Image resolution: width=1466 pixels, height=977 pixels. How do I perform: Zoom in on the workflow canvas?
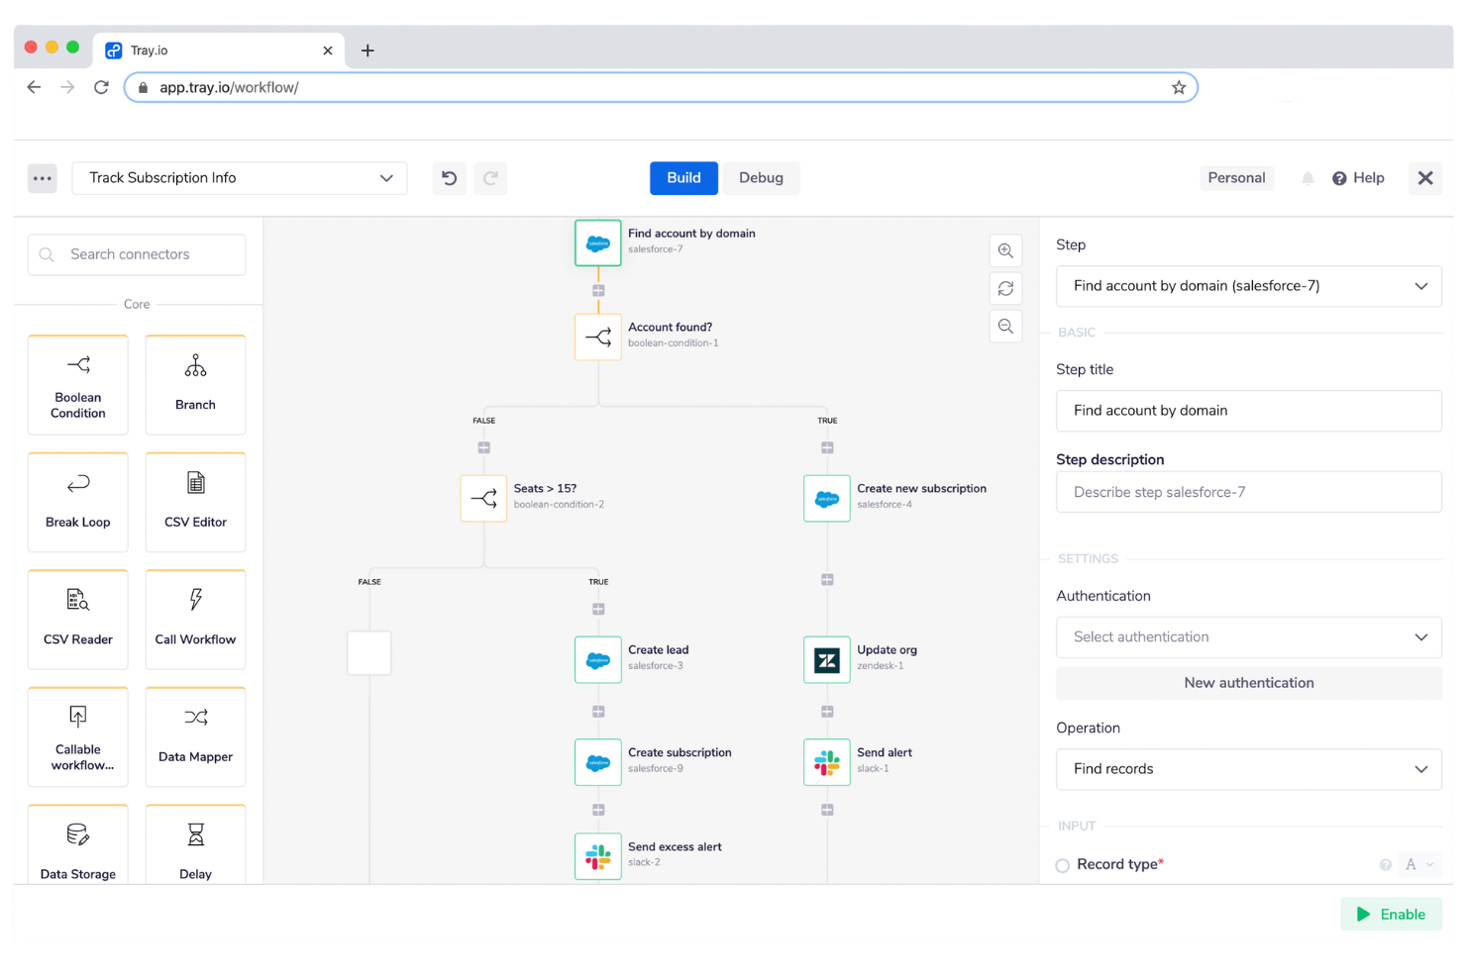pos(1005,250)
